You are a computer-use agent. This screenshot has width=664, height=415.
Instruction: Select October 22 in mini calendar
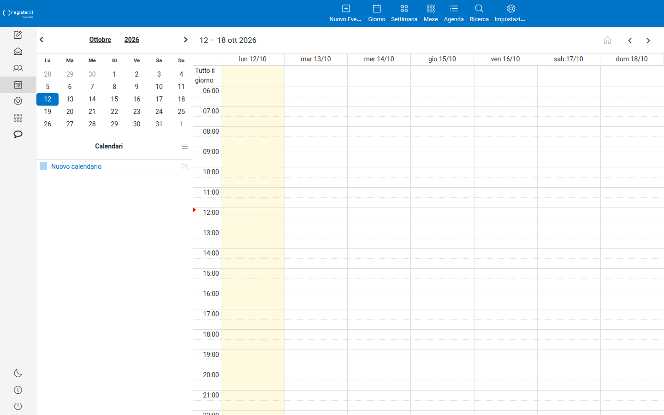(114, 112)
